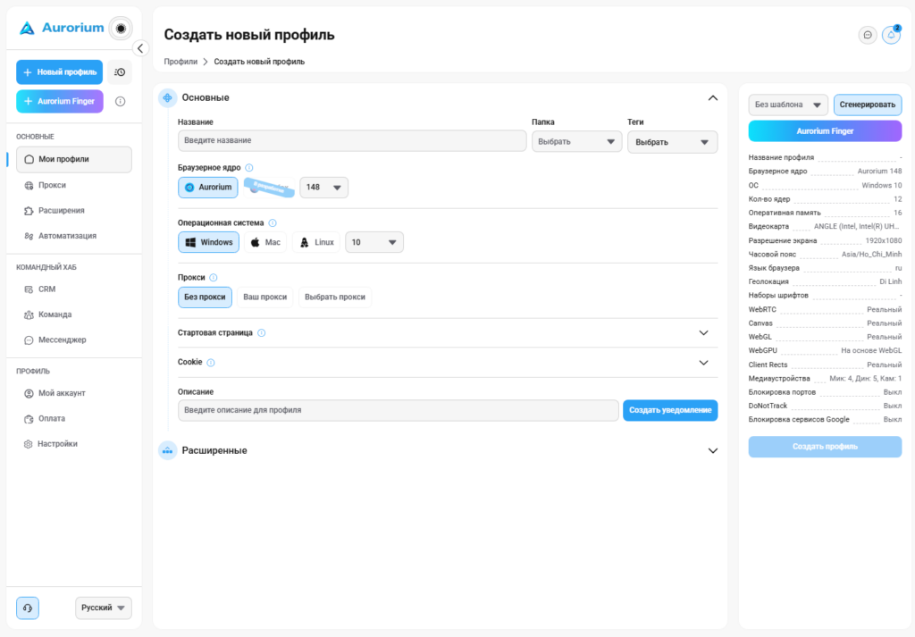Open Мои профили in sidebar
The height and width of the screenshot is (637, 915).
pyautogui.click(x=74, y=159)
